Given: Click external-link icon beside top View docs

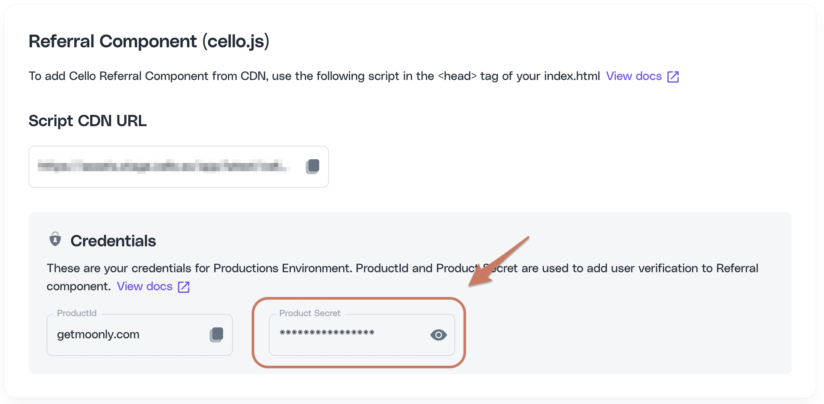Looking at the screenshot, I should pos(673,77).
